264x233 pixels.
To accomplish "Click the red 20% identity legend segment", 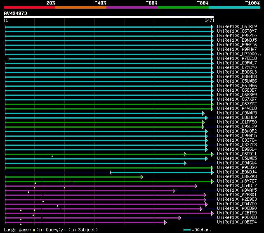I will pos(29,7).
